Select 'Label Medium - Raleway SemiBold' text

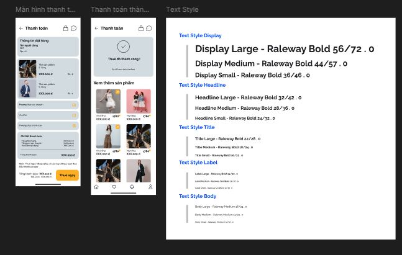[217, 181]
